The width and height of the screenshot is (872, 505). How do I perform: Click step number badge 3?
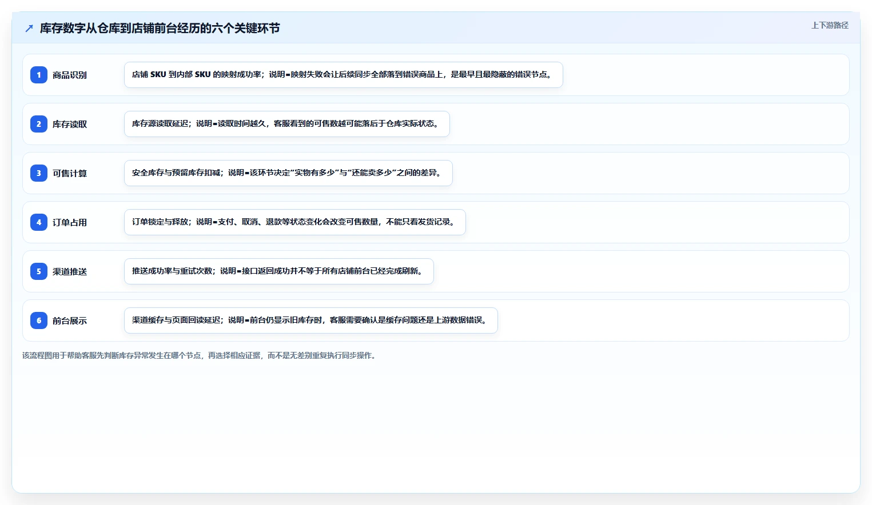click(39, 173)
